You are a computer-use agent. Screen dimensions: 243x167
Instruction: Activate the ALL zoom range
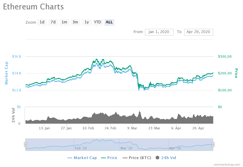(x=109, y=22)
